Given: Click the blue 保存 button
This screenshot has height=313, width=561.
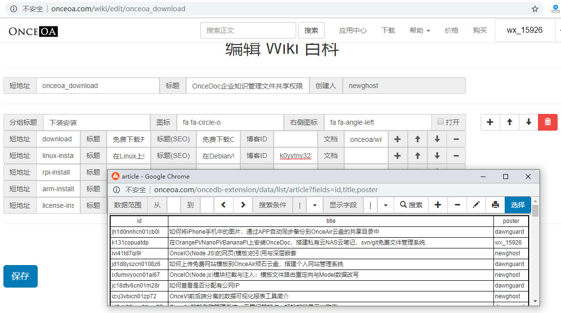Looking at the screenshot, I should 21,276.
